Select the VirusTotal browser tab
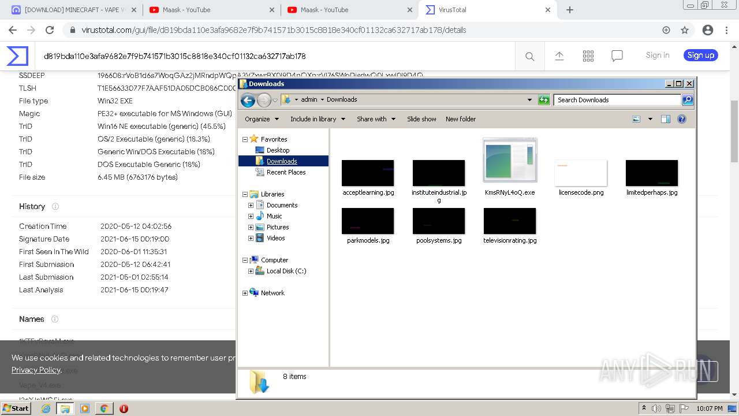 [x=488, y=10]
